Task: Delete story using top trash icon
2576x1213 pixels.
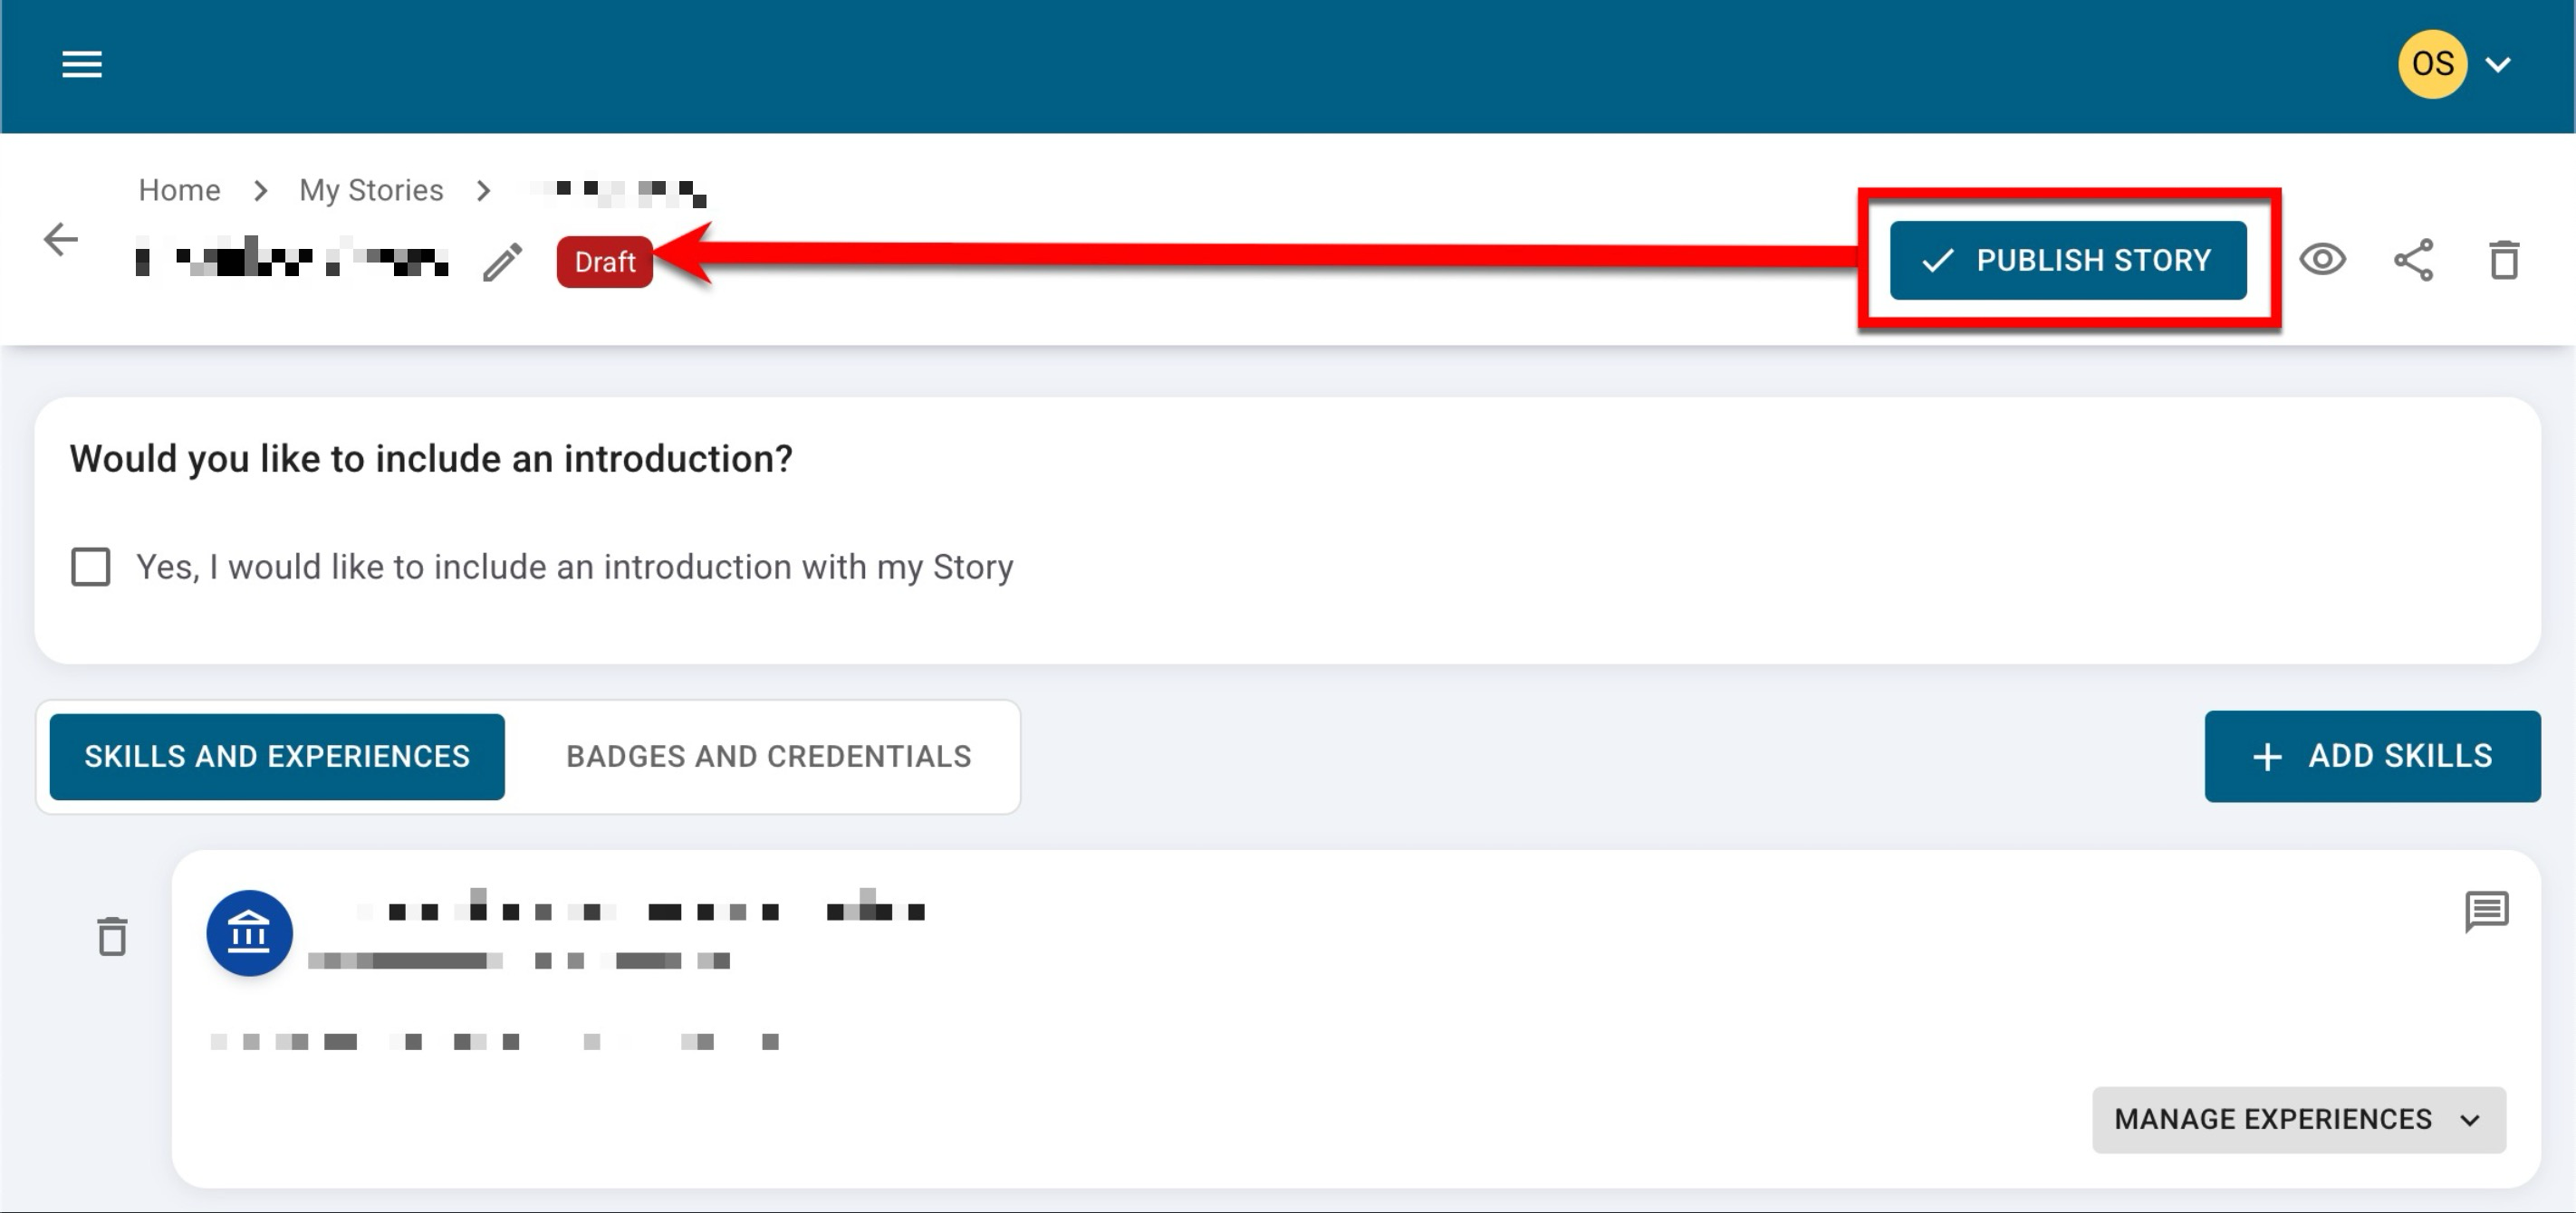Action: click(x=2503, y=260)
